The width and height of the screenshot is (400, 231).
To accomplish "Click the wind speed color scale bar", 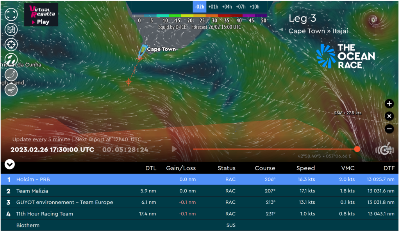I will (200, 16).
